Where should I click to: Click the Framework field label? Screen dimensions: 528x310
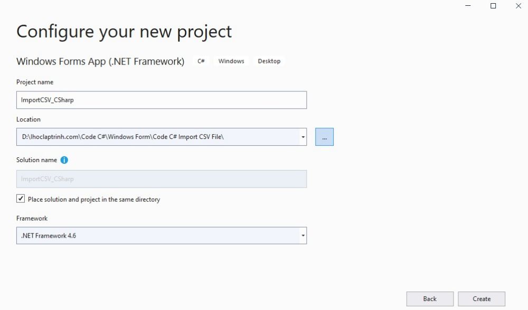coord(32,218)
